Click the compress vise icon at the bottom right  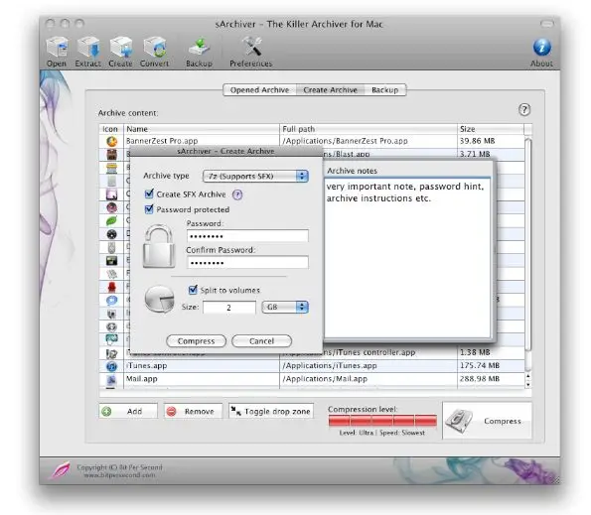click(459, 422)
